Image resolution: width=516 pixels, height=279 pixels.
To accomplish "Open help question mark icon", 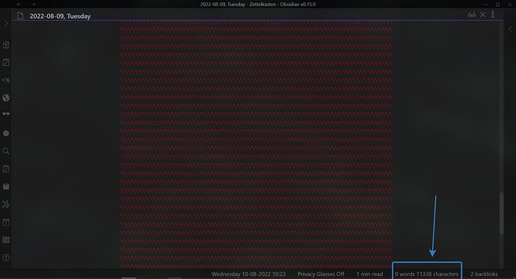I will pos(6,257).
